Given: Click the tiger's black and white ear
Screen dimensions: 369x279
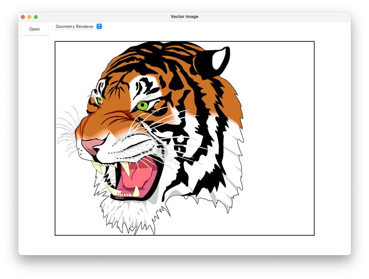Looking at the screenshot, I should [x=214, y=61].
